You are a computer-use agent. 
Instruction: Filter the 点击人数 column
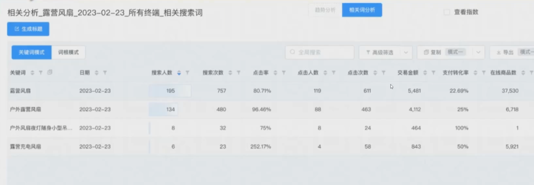pos(334,72)
